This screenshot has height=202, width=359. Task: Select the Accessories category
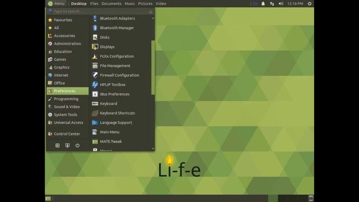coord(67,36)
